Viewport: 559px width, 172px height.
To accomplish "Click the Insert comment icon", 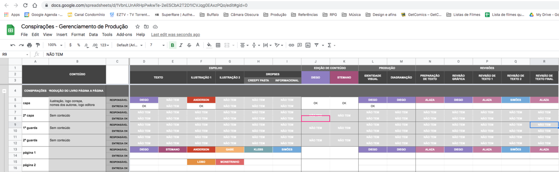I will tap(300, 45).
